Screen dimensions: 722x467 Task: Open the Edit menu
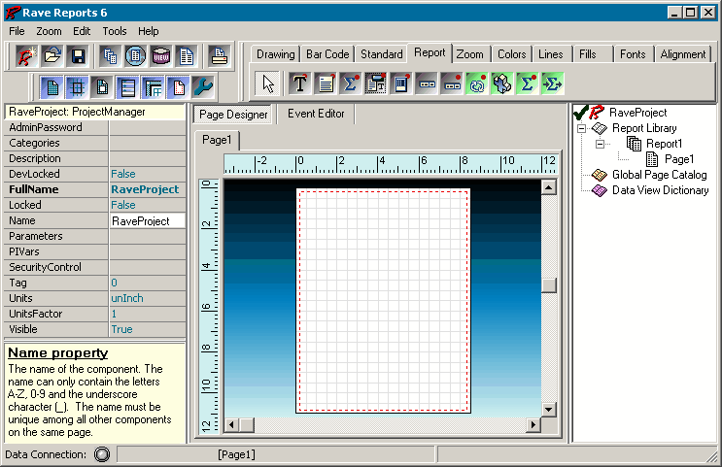[x=82, y=31]
